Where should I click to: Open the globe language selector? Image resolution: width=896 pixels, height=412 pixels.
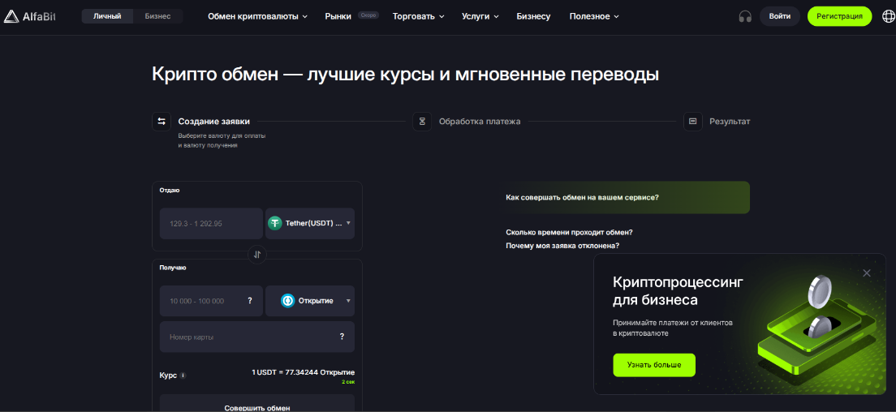click(x=889, y=16)
